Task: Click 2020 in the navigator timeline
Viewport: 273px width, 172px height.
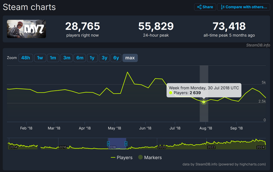Action: click(x=162, y=147)
